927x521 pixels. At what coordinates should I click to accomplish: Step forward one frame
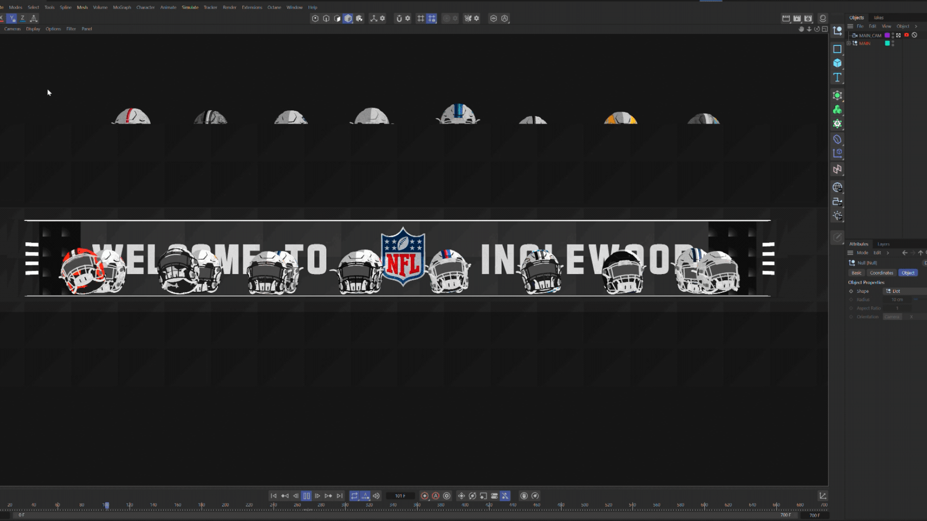point(317,496)
